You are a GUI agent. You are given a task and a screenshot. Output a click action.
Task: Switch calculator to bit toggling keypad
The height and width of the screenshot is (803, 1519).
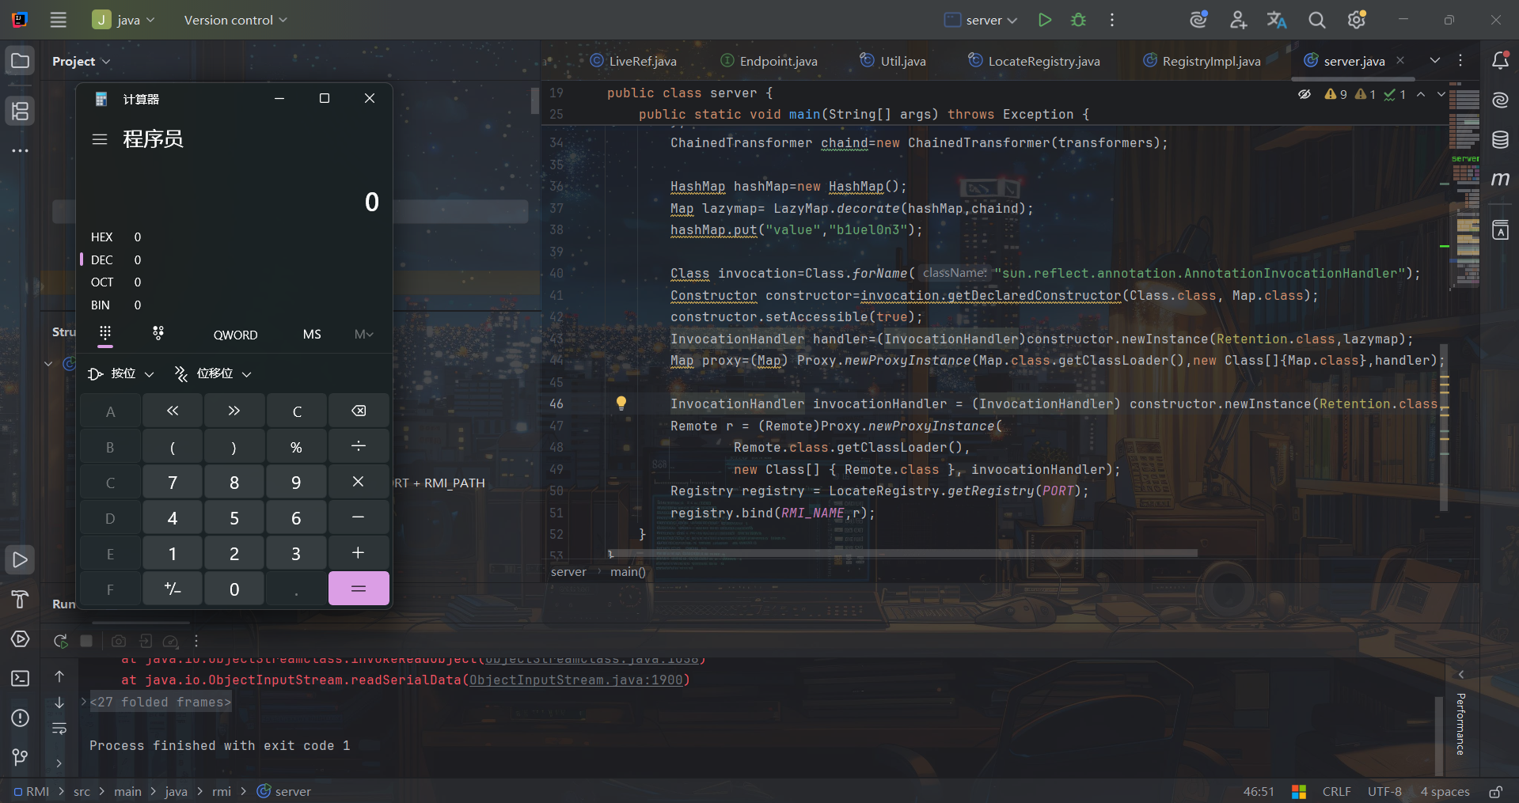tap(158, 333)
